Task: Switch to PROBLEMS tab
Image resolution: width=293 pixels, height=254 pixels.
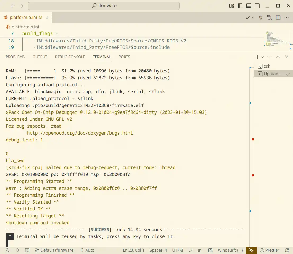Action: tap(15, 57)
